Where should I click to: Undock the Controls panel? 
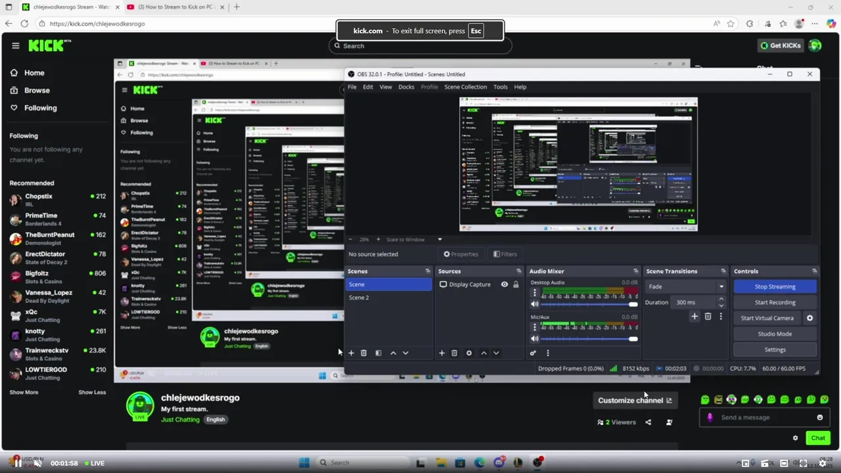point(814,271)
